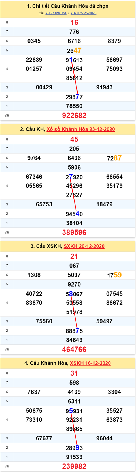The width and height of the screenshot is (136, 472).
Task: Select the number 05565
Action: pyautogui.click(x=34, y=186)
